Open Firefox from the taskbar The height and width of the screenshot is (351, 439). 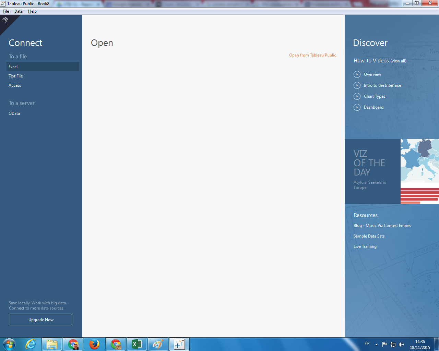94,344
